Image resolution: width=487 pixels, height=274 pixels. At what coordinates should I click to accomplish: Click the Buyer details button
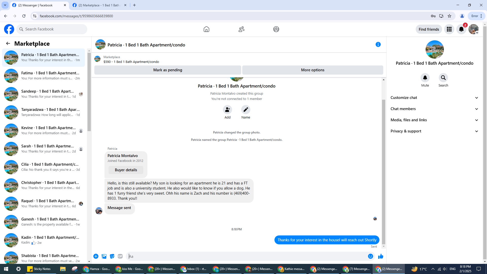[x=126, y=170]
